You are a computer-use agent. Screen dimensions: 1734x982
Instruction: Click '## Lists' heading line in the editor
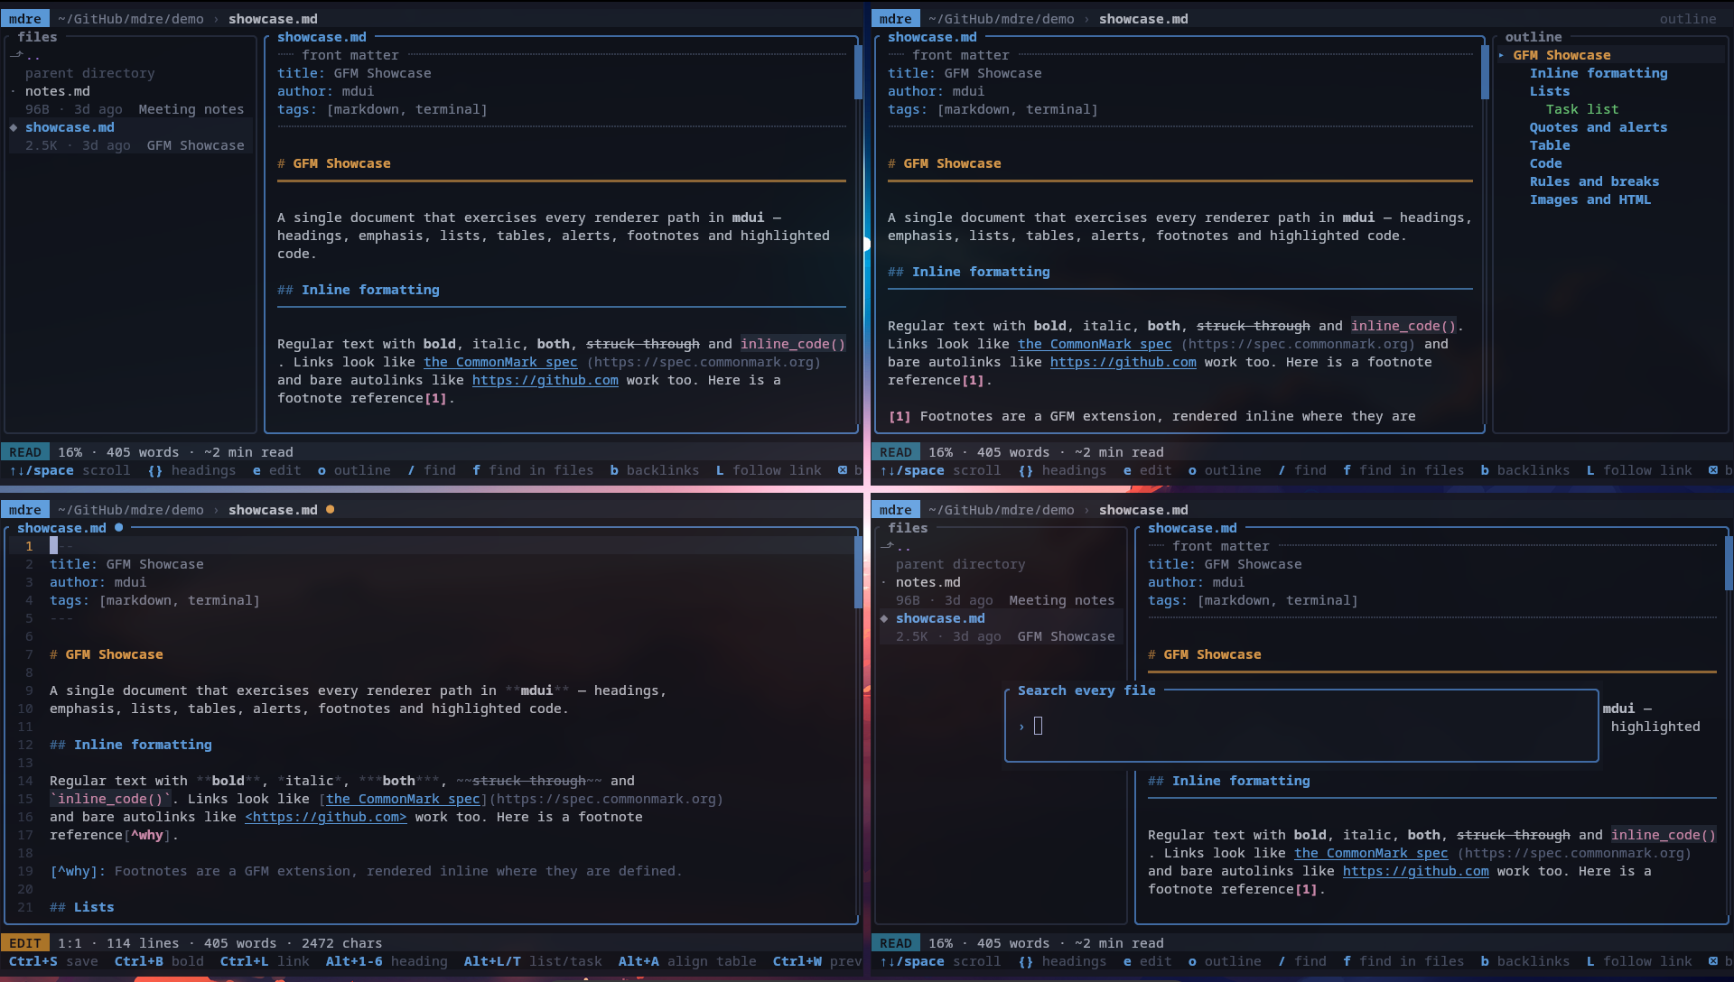(x=81, y=907)
